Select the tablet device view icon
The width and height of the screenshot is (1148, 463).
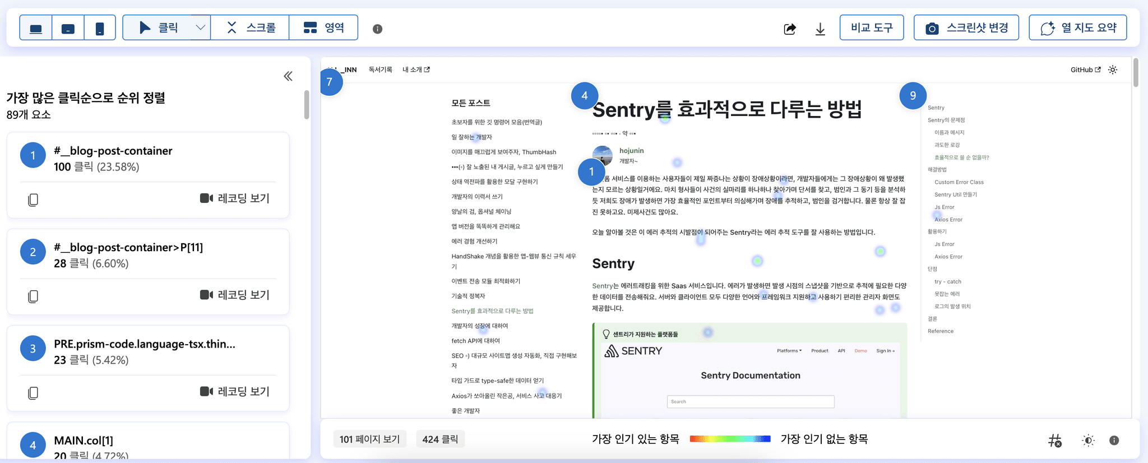[68, 28]
